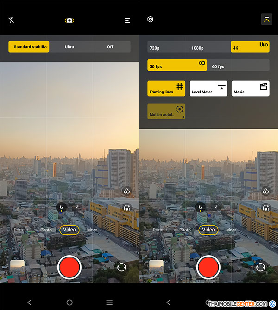Open gallery thumbnail on left screen
This screenshot has height=310, width=278.
point(18,267)
